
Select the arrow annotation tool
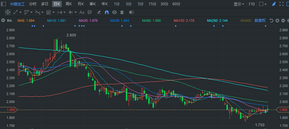click(x=71, y=12)
